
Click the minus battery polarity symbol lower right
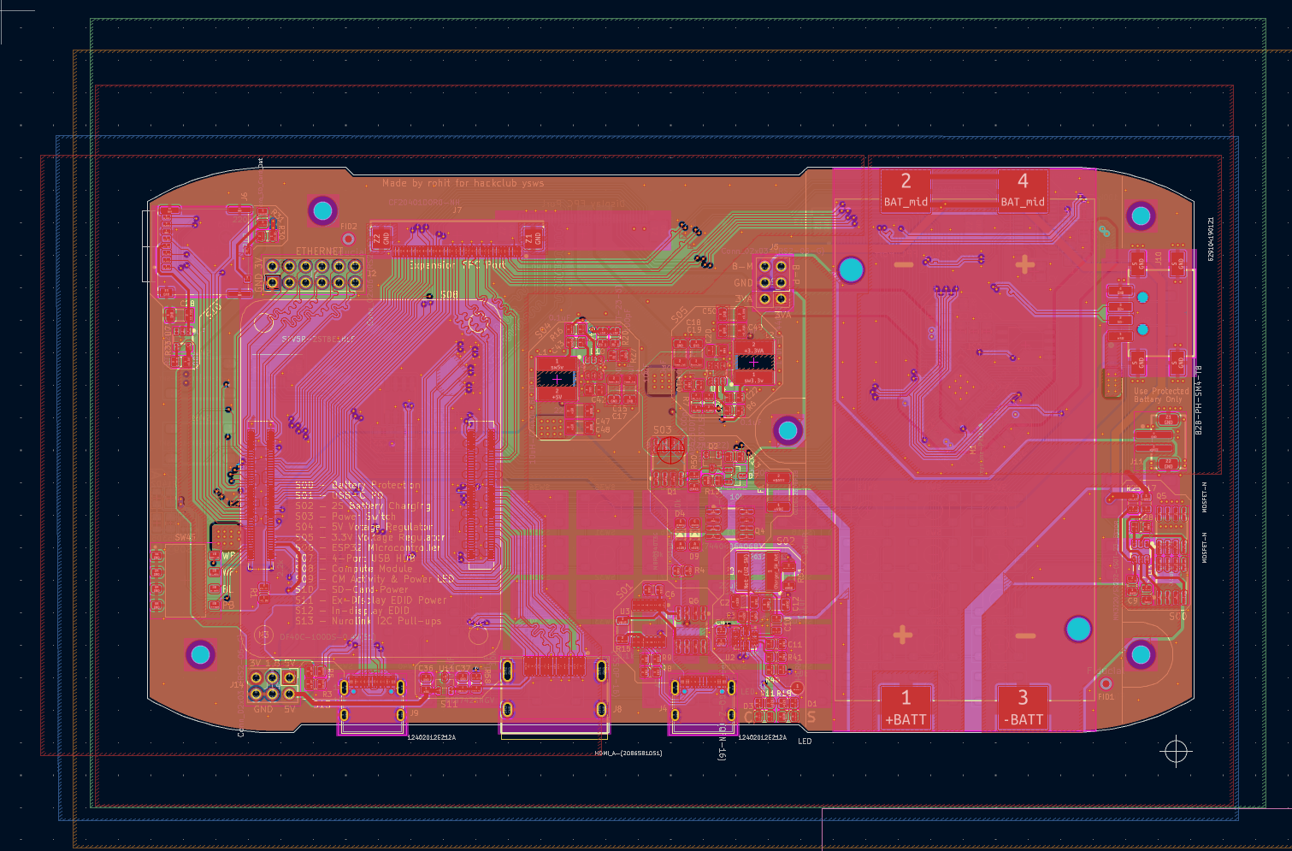(x=1023, y=635)
